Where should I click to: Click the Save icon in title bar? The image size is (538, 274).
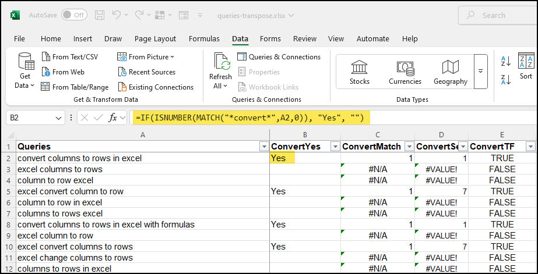tap(100, 15)
